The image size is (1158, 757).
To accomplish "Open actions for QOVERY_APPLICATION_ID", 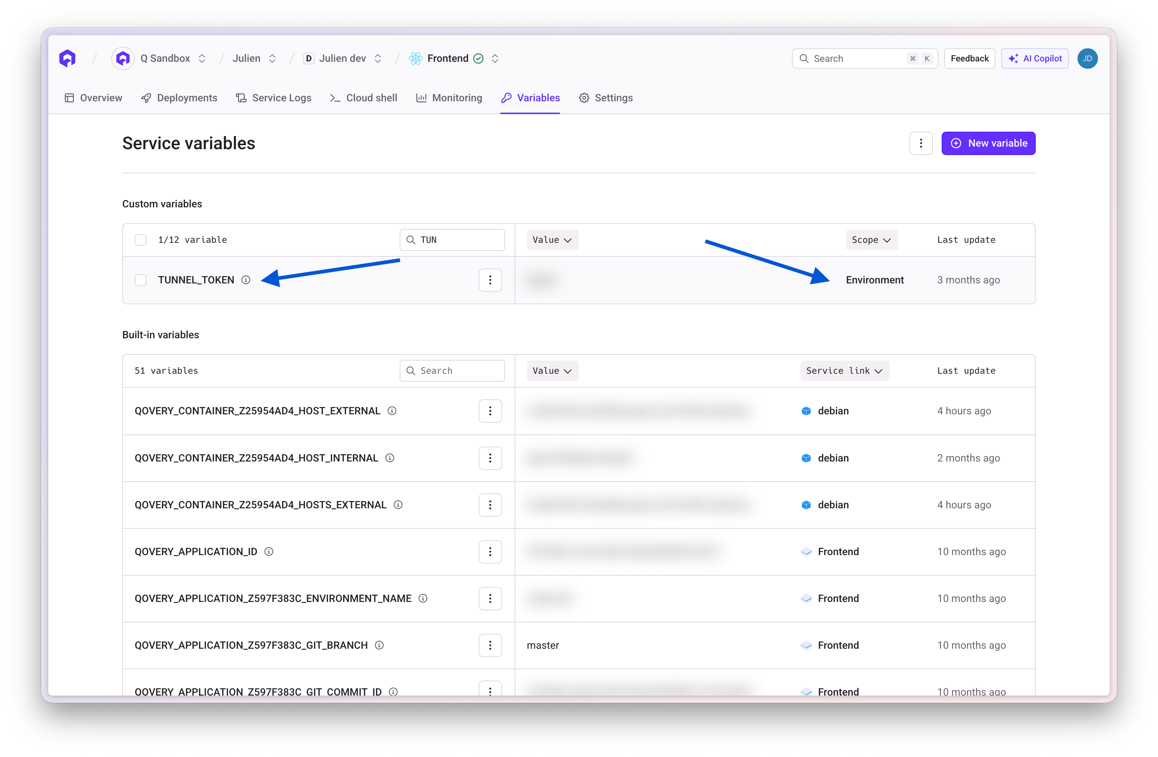I will pos(490,551).
